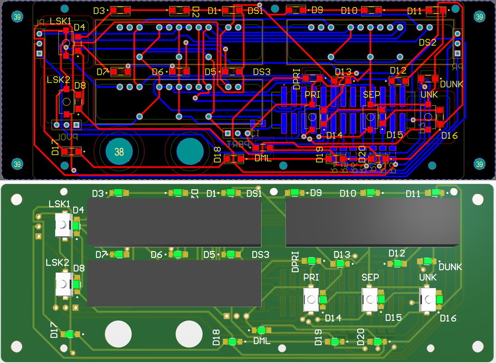496x363 pixels.
Task: Select the D17 designator in the 2D layout
Action: click(56, 147)
